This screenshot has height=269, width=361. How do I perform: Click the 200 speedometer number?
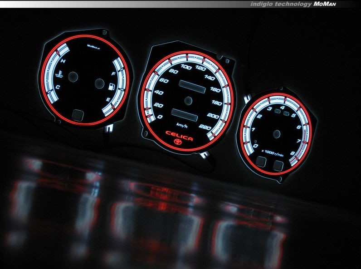(x=213, y=116)
